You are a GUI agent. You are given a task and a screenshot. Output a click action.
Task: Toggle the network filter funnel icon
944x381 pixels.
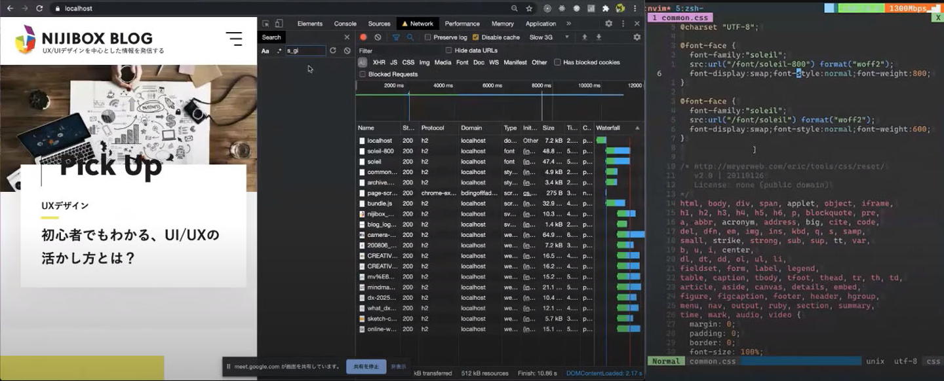[x=396, y=37]
